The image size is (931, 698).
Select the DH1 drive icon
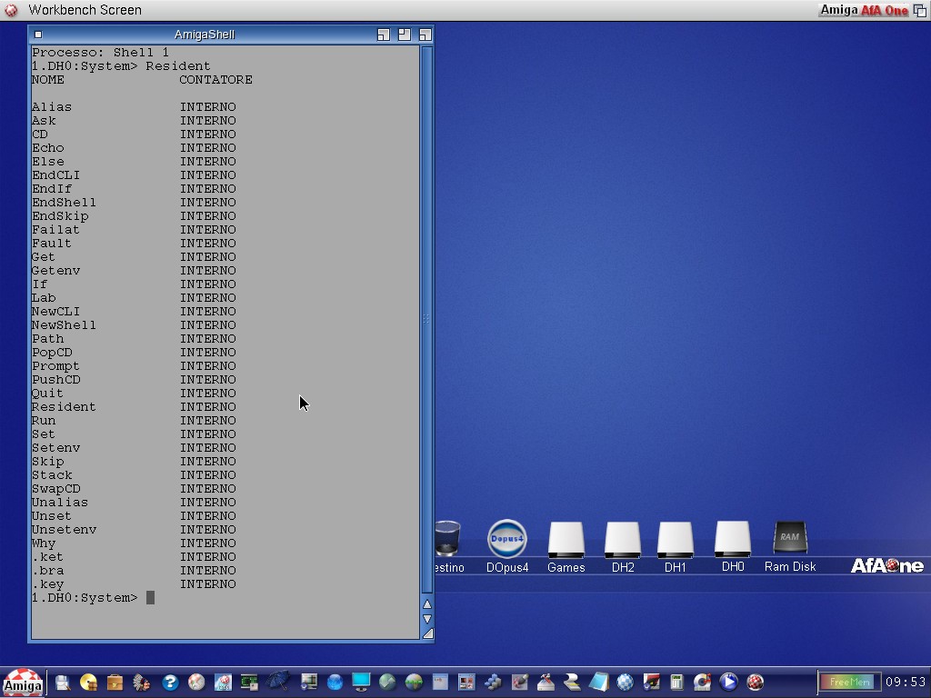676,540
